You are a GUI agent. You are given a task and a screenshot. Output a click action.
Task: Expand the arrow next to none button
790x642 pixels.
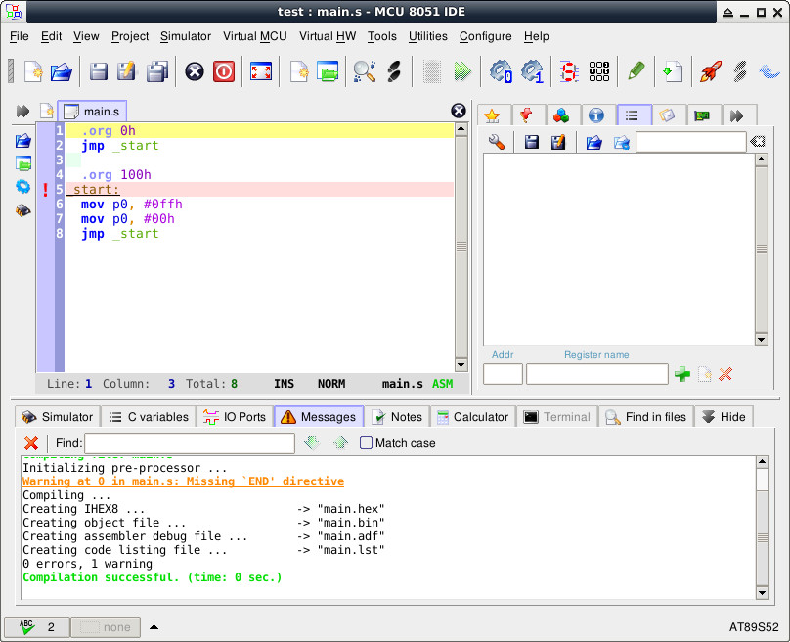click(154, 626)
